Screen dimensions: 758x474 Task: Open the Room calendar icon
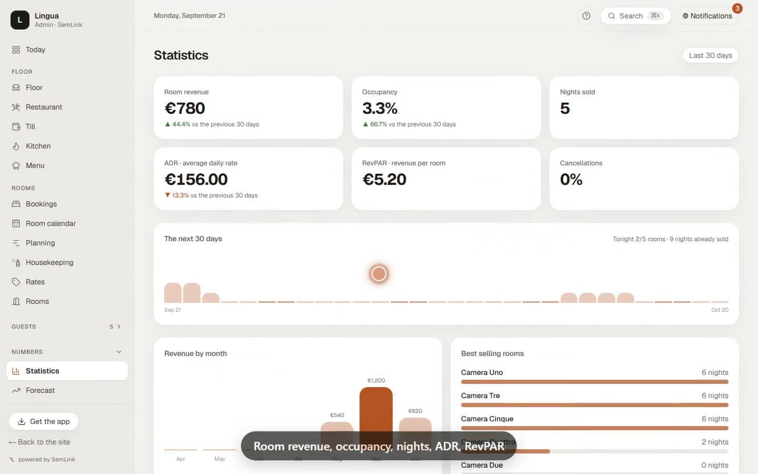[x=16, y=223]
